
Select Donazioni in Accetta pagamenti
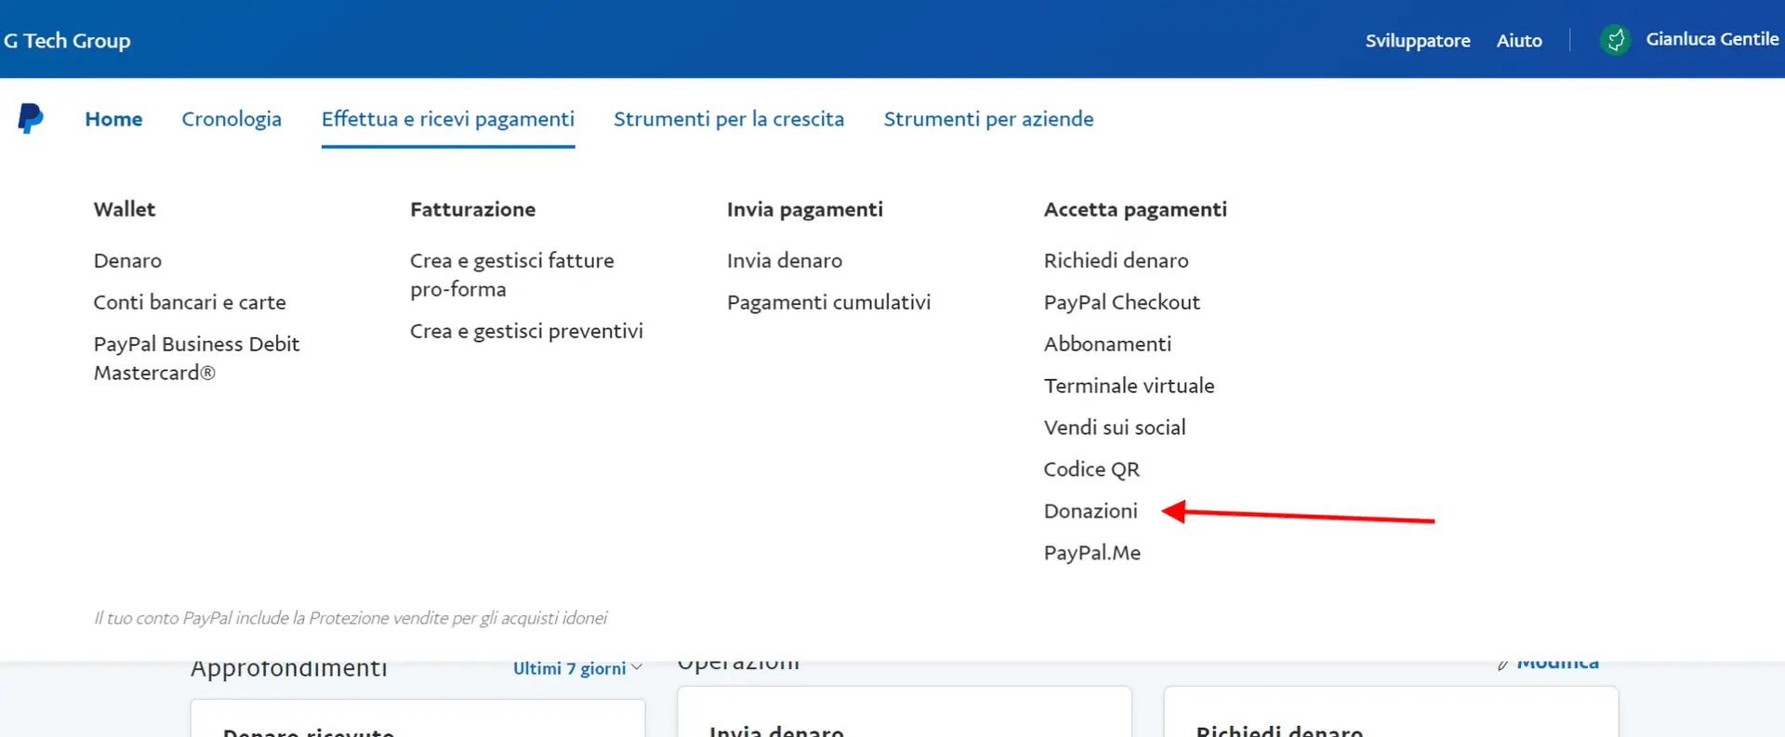(1091, 511)
